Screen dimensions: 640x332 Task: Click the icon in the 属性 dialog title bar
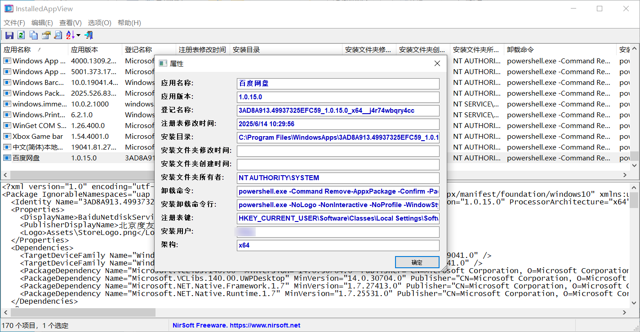pyautogui.click(x=163, y=64)
